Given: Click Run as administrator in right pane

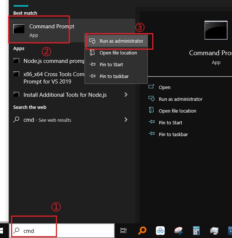Looking at the screenshot, I should click(180, 99).
